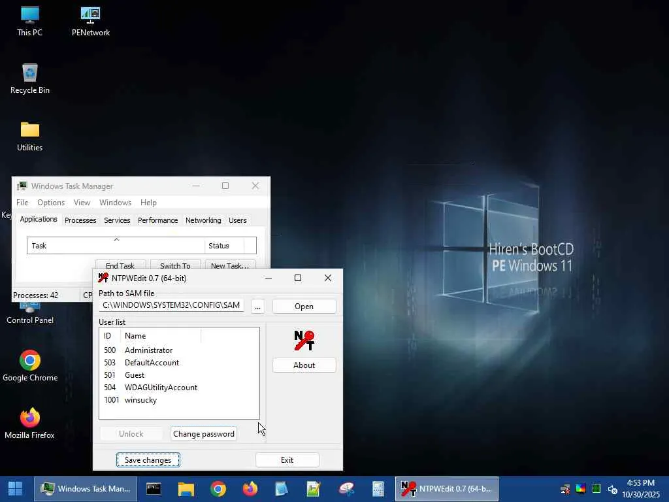
Task: Switch to the Networking tab
Action: coord(203,220)
